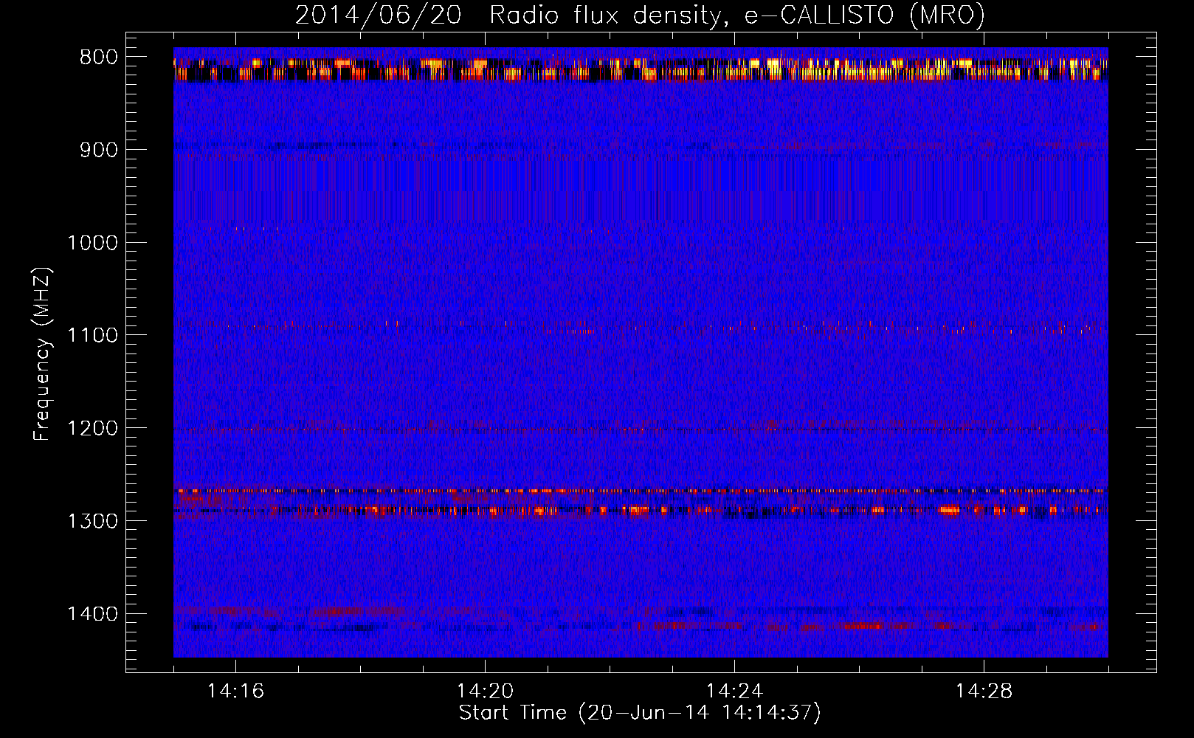Viewport: 1194px width, 738px height.
Task: Select the 1100 frequency tick label
Action: pos(92,335)
